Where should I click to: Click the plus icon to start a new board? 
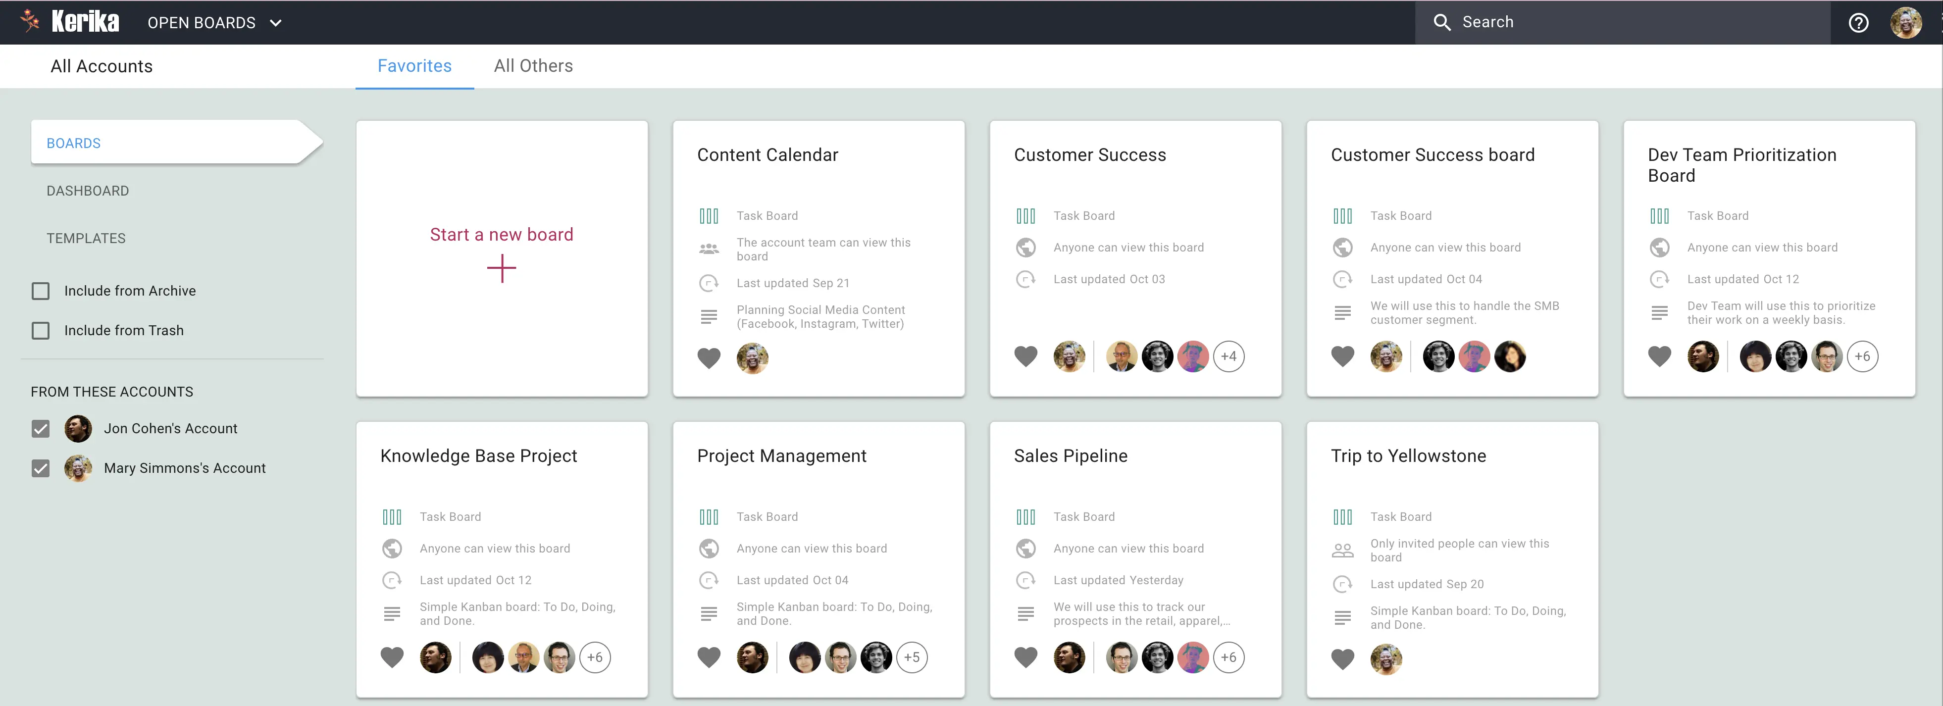click(x=502, y=268)
